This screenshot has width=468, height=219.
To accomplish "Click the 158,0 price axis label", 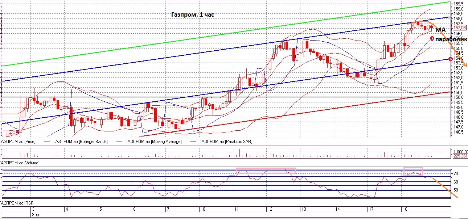I will tap(458, 19).
